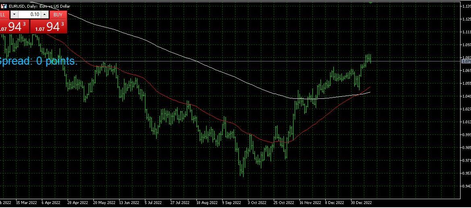
Task: Click the '6 Apr 2022' date label
Action: 51,203
